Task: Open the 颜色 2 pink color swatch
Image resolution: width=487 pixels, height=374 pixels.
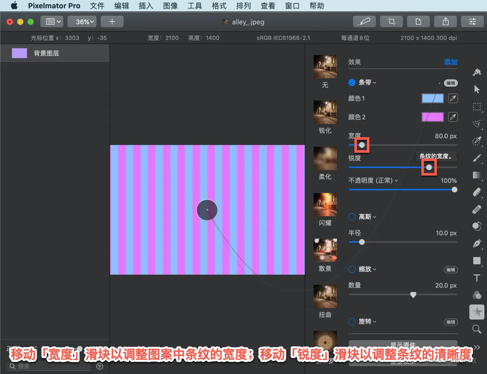Action: (433, 117)
